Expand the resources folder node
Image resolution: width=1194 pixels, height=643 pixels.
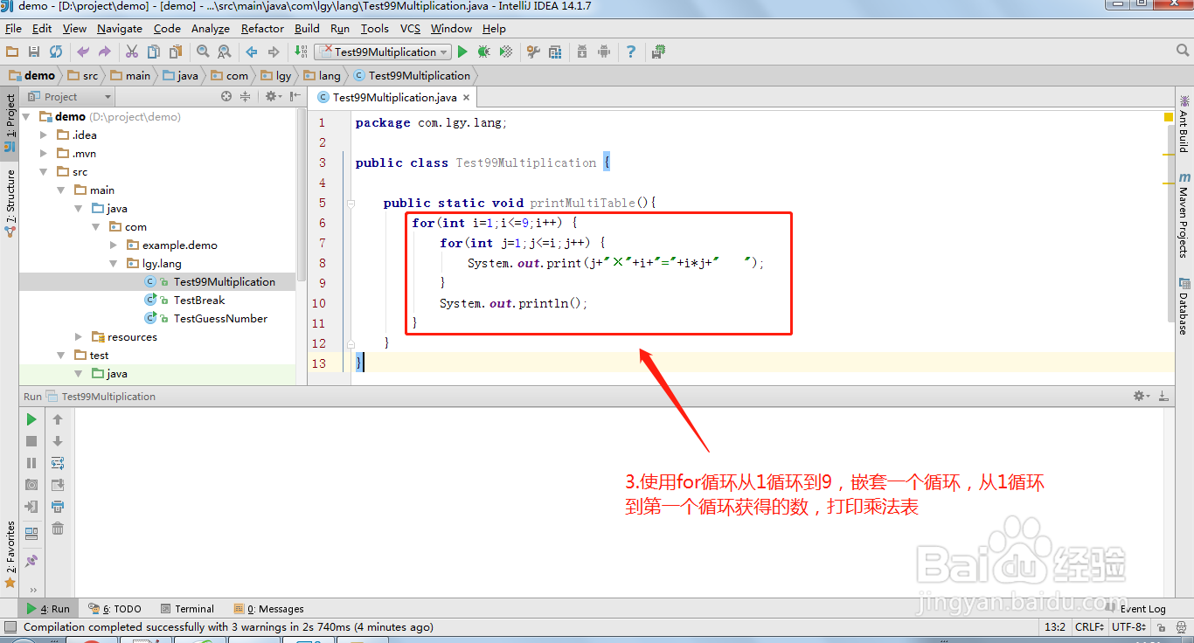tap(79, 336)
